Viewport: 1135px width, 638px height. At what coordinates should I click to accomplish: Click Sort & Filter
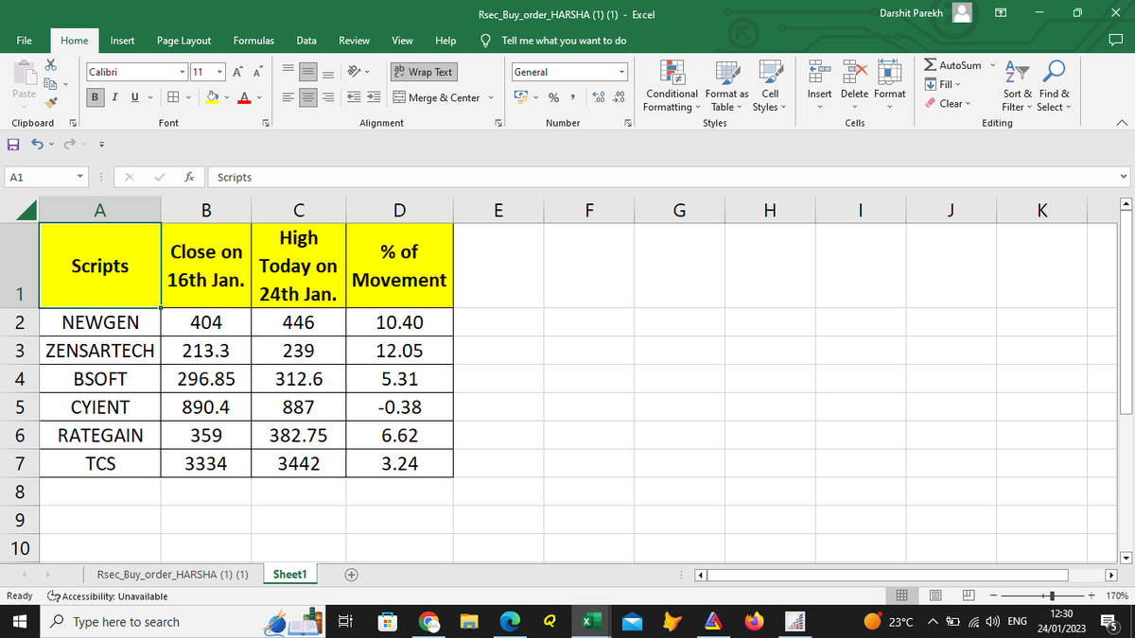pyautogui.click(x=1018, y=87)
